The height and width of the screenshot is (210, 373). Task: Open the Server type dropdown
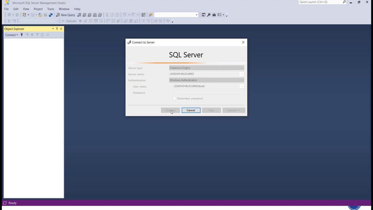click(x=242, y=68)
